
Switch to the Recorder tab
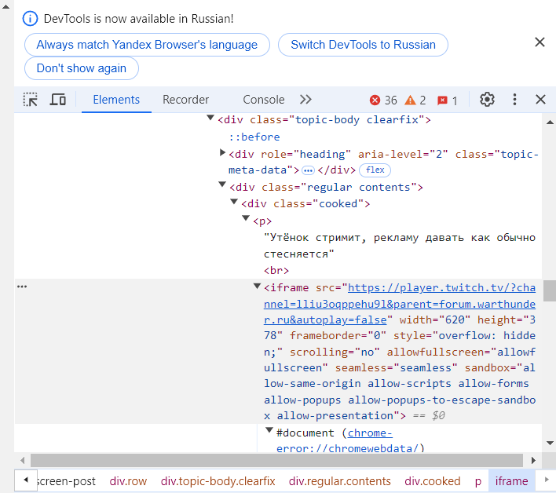point(185,100)
